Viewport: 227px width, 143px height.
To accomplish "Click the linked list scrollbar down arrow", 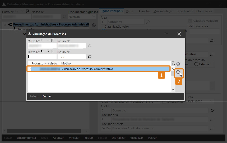I will [x=173, y=90].
